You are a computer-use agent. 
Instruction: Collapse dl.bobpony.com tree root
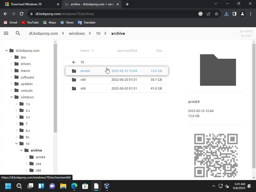(x=6, y=50)
